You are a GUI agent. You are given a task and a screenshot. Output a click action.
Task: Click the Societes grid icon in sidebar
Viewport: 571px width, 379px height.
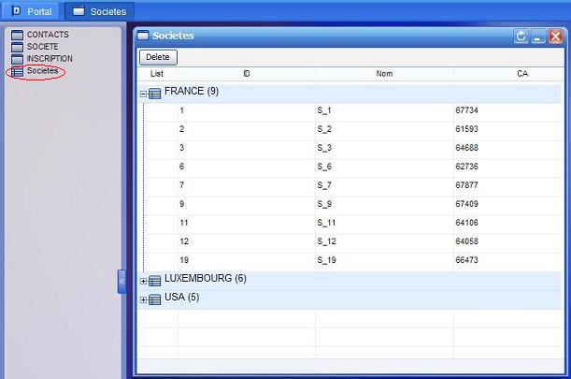(18, 71)
